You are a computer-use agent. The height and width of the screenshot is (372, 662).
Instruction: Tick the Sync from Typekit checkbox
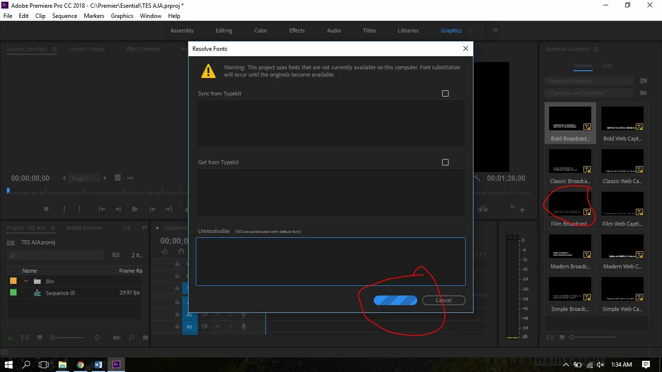click(445, 93)
